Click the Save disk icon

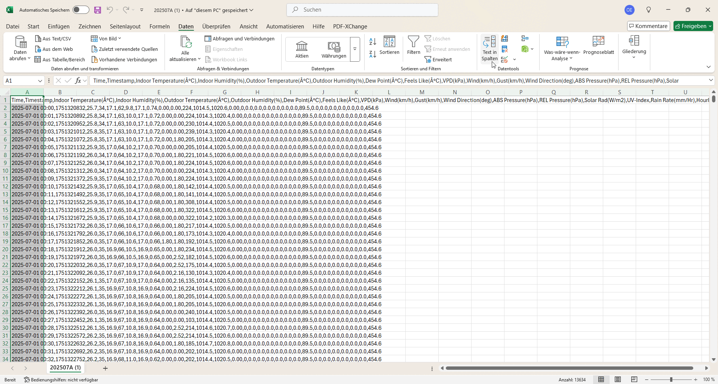[98, 10]
